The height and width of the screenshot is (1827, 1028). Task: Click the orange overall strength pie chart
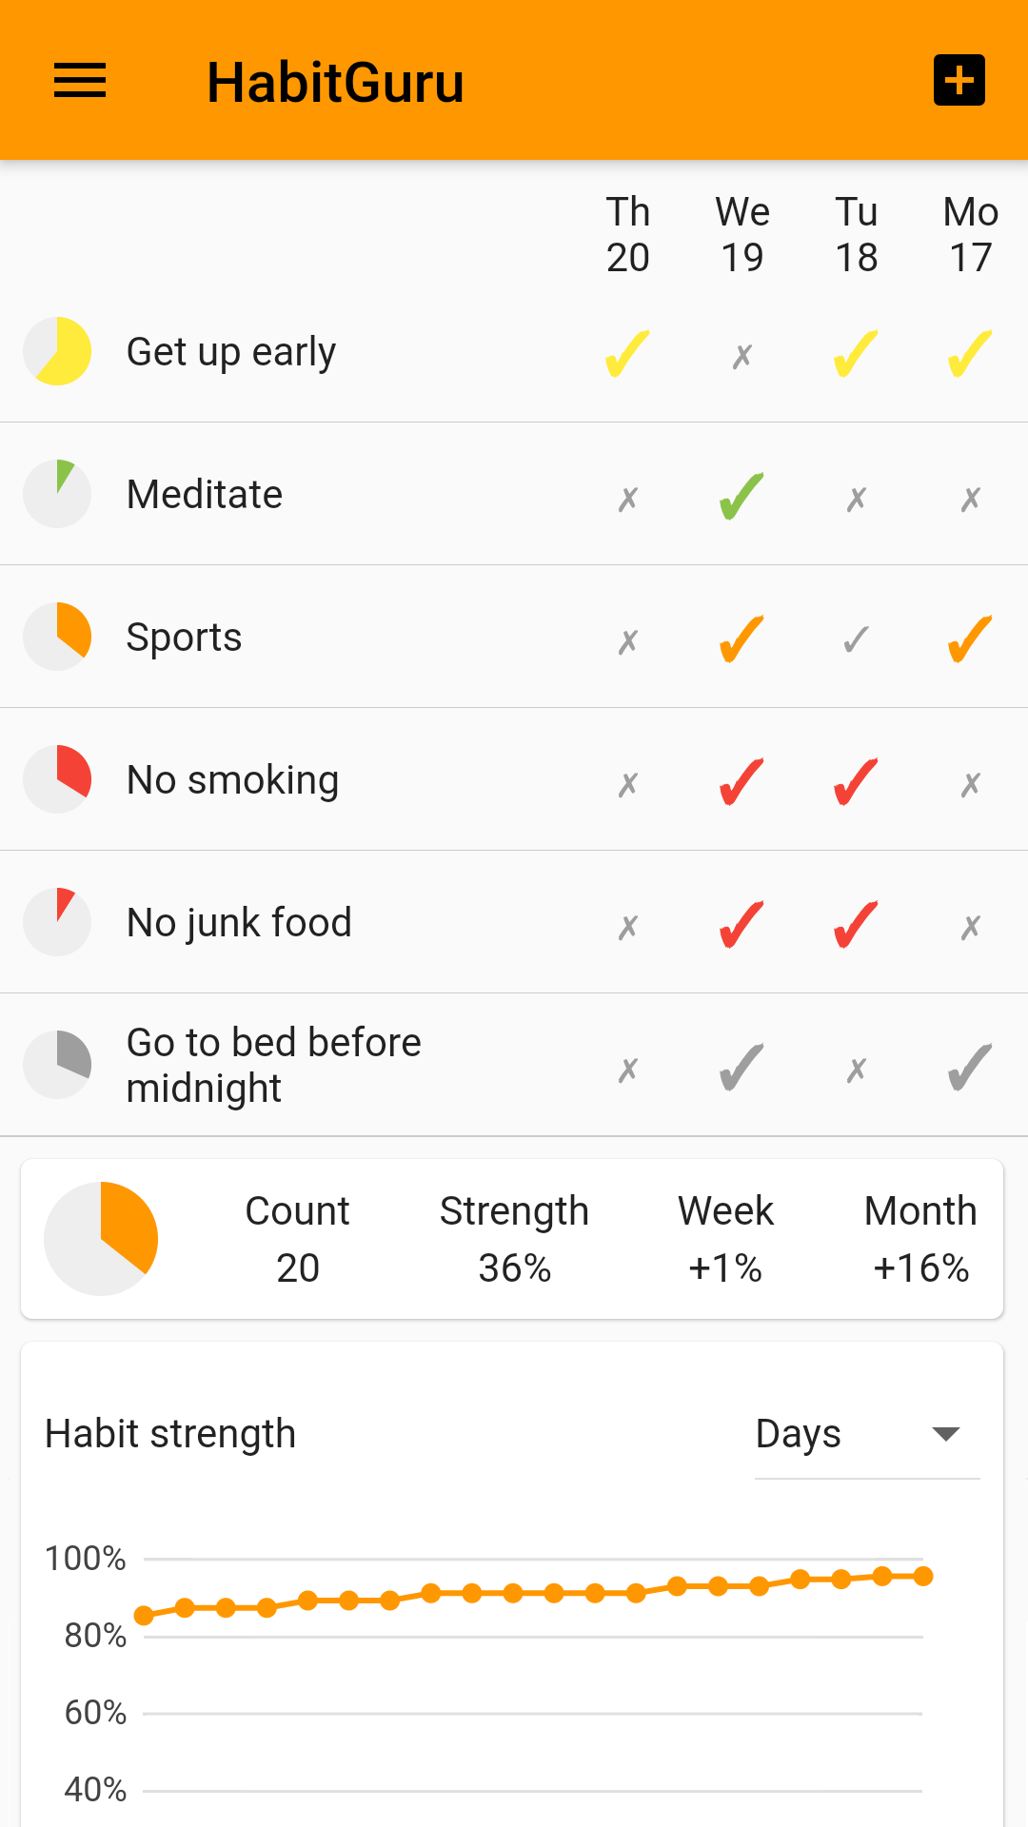(x=101, y=1238)
